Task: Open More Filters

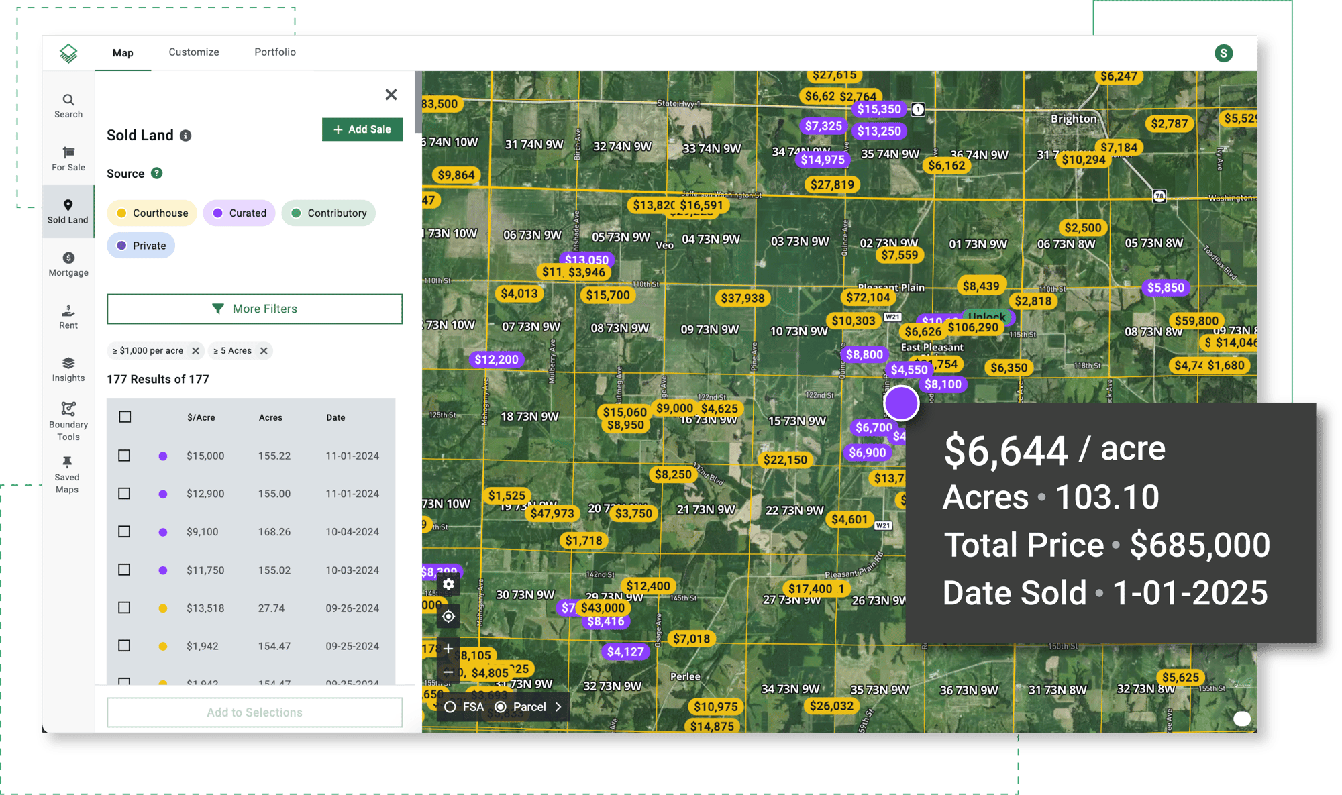Action: click(254, 309)
